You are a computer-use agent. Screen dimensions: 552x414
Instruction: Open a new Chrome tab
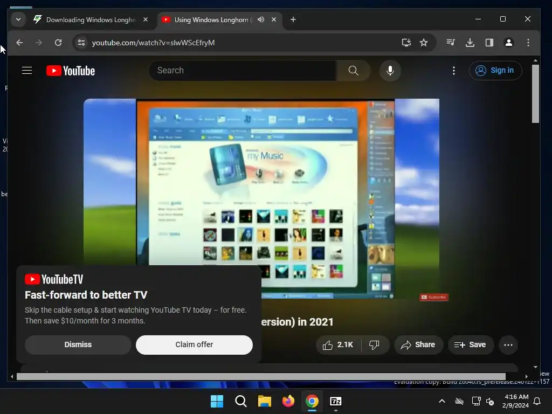[293, 19]
